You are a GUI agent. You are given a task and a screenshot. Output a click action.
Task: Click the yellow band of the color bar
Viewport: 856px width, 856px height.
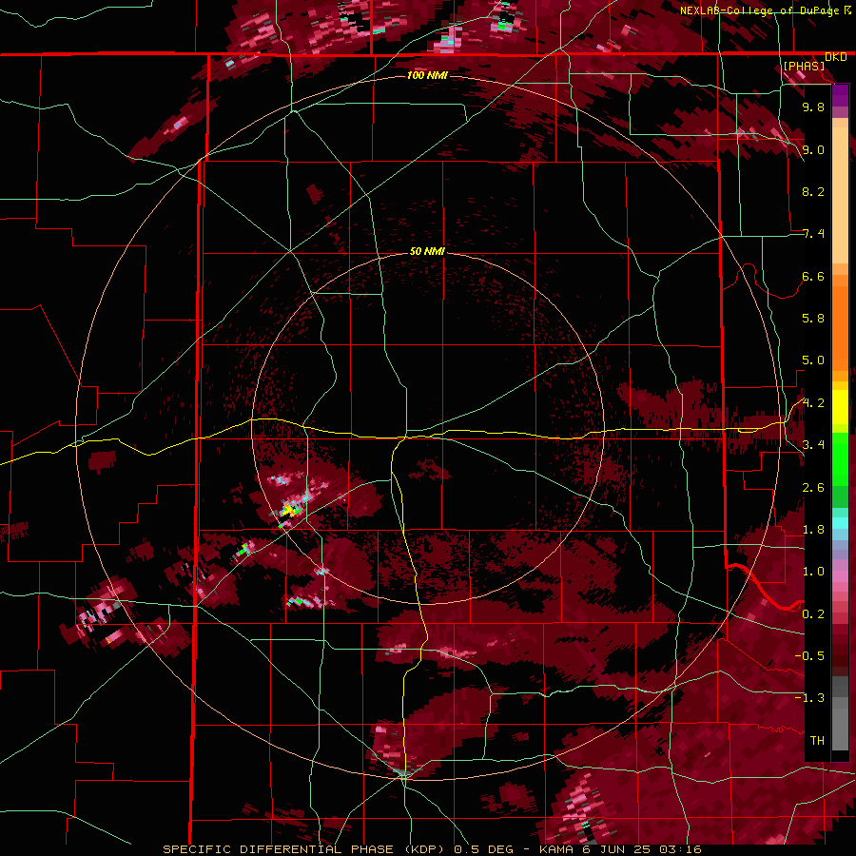point(840,407)
